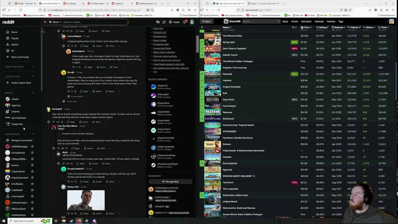Click the Home icon in Reddit sidebar
This screenshot has width=398, height=224.
[7, 32]
